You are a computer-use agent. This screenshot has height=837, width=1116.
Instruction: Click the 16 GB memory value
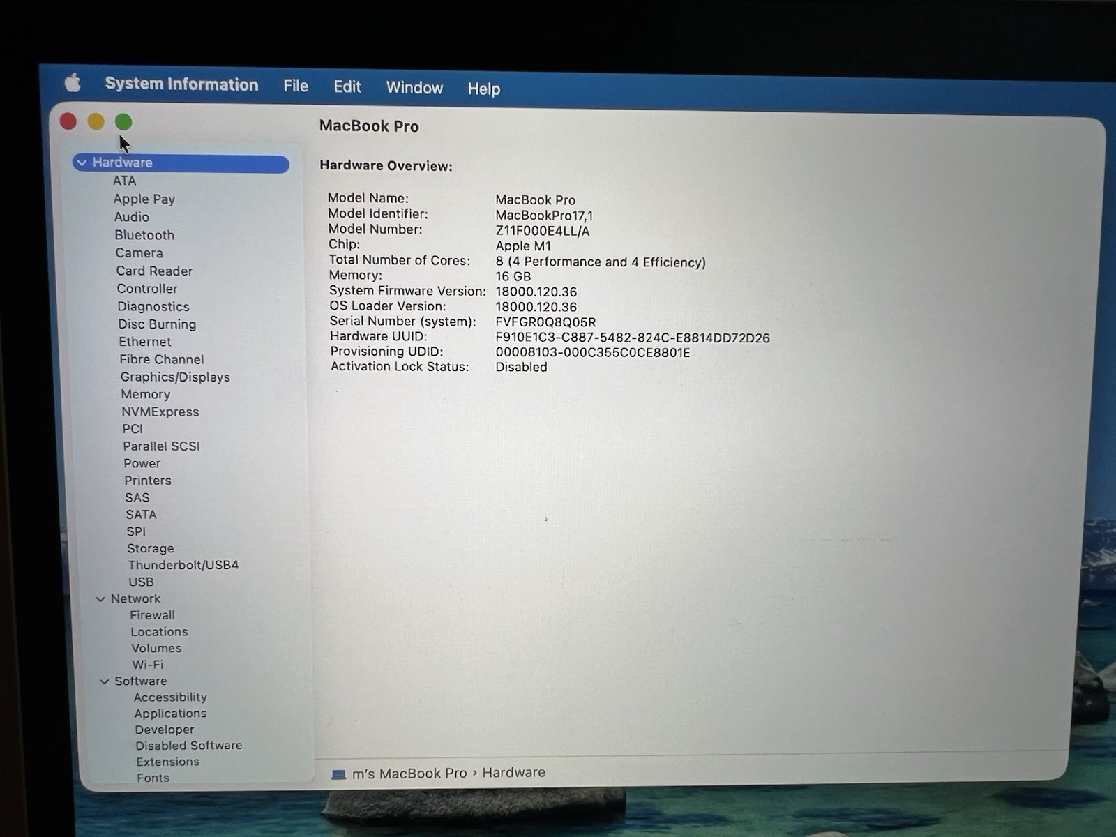pyautogui.click(x=513, y=277)
